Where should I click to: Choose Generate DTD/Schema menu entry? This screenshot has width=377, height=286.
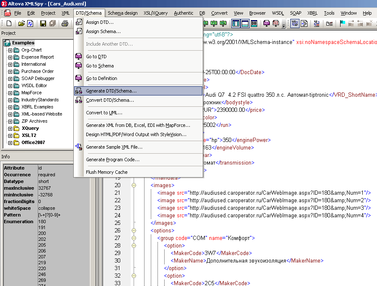(138, 91)
